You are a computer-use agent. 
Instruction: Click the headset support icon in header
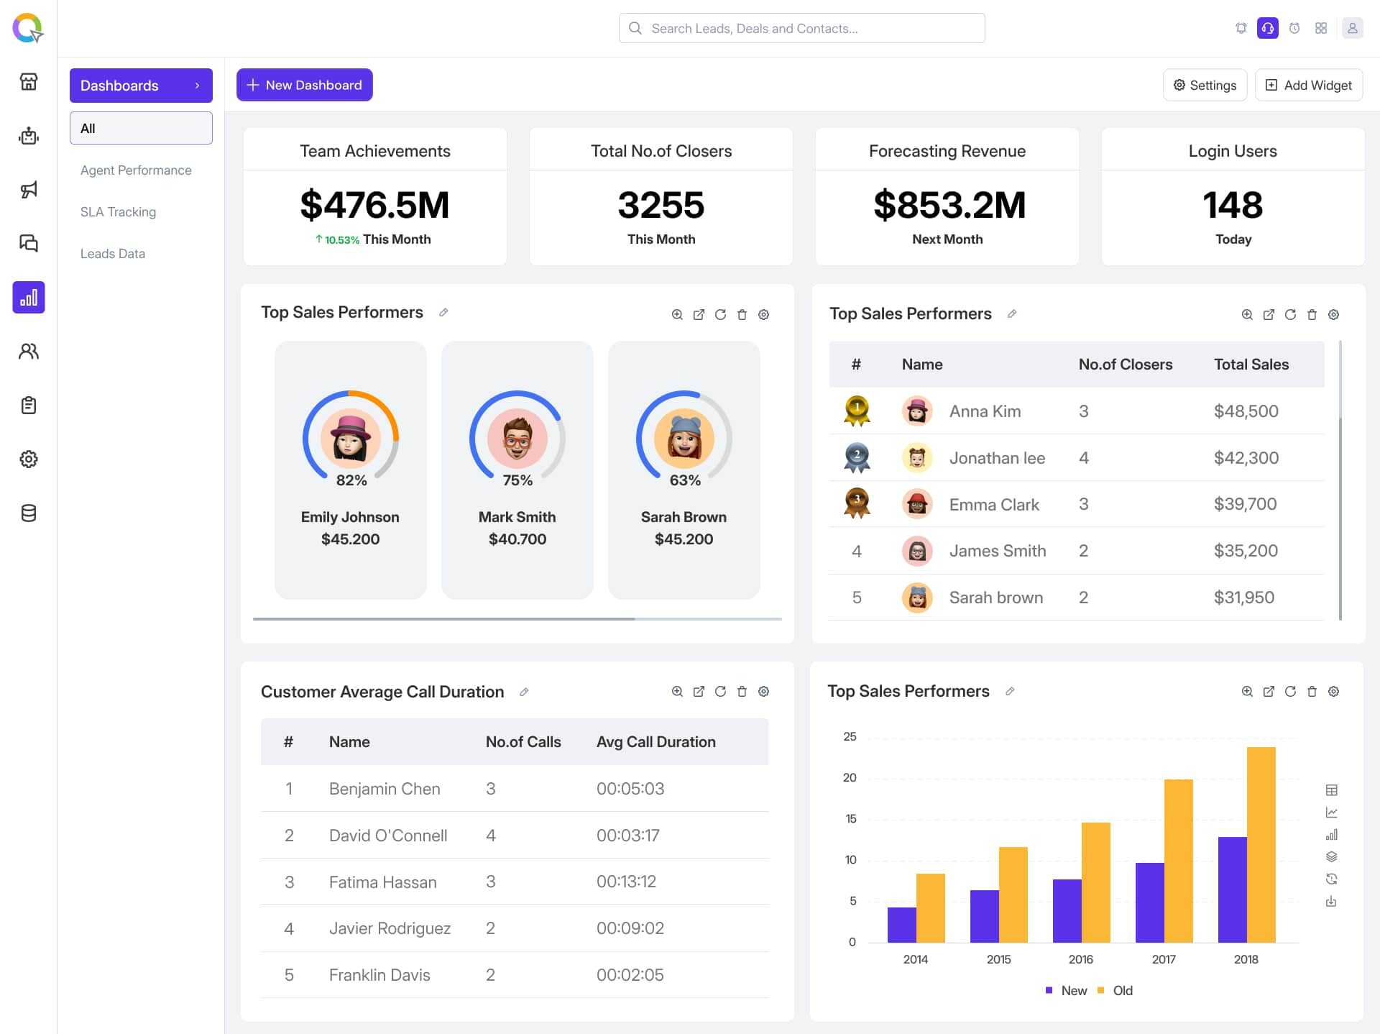coord(1267,28)
